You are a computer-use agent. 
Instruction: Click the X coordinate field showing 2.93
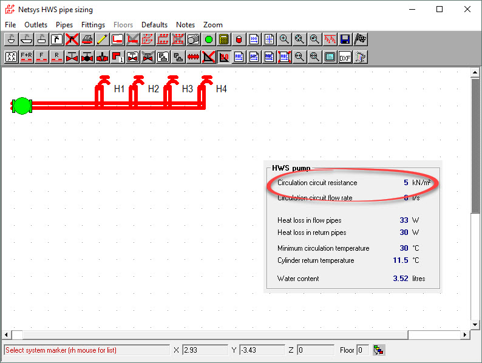coord(205,350)
